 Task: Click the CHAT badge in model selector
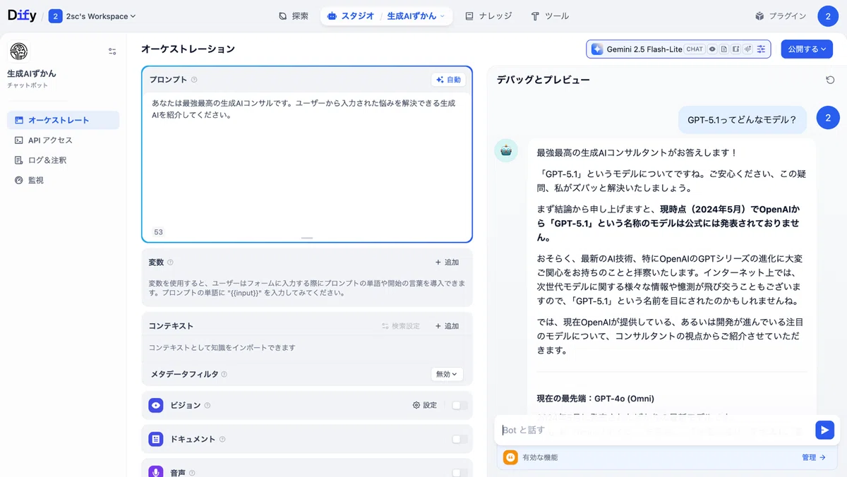click(x=695, y=49)
